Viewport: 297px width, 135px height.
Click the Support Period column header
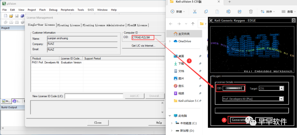pos(123,58)
